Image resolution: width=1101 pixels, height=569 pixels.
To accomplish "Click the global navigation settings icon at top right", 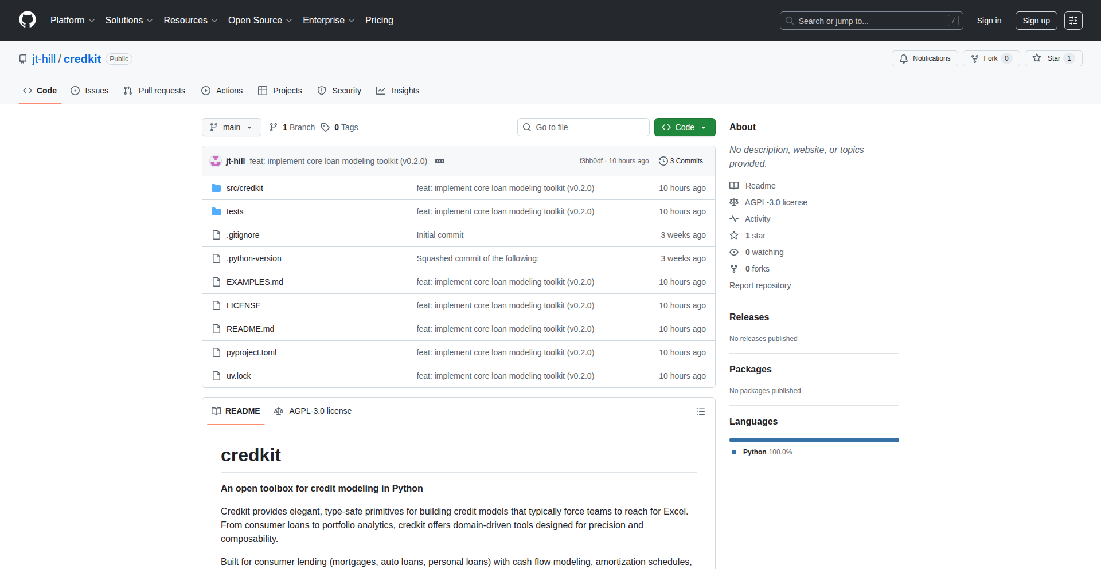I will click(1073, 21).
